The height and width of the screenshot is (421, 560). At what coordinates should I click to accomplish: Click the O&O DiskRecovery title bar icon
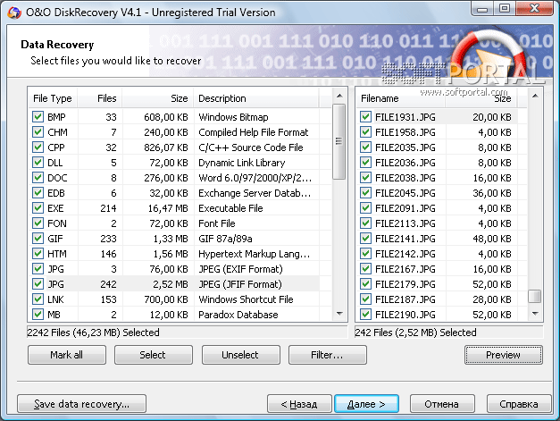click(14, 13)
